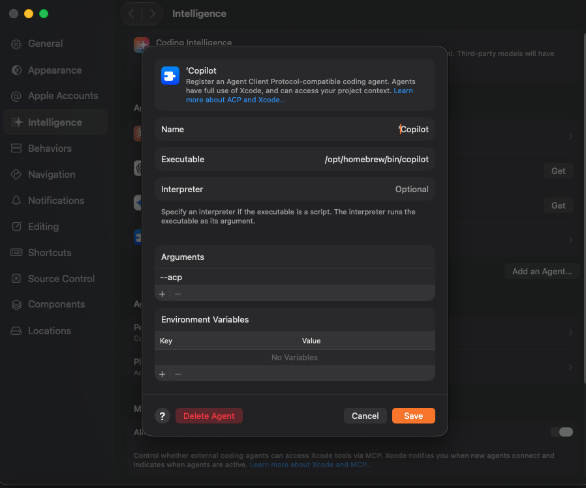Open Learn more about Xcode and MCP link

310,465
